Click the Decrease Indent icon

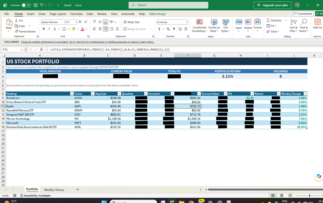111,29
